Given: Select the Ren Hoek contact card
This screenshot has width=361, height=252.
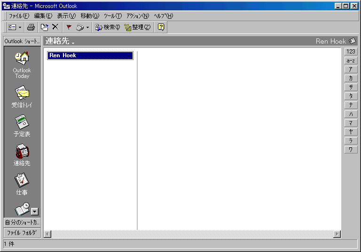Looking at the screenshot, I should [x=90, y=55].
